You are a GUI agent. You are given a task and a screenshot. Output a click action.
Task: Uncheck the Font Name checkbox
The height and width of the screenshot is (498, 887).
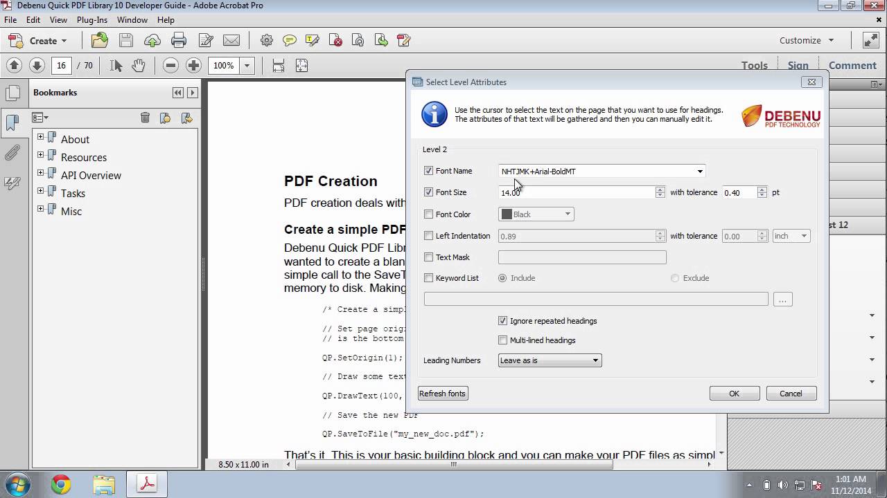tap(428, 171)
